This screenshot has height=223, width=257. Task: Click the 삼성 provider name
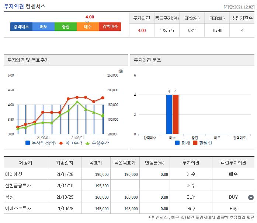tap(9, 197)
